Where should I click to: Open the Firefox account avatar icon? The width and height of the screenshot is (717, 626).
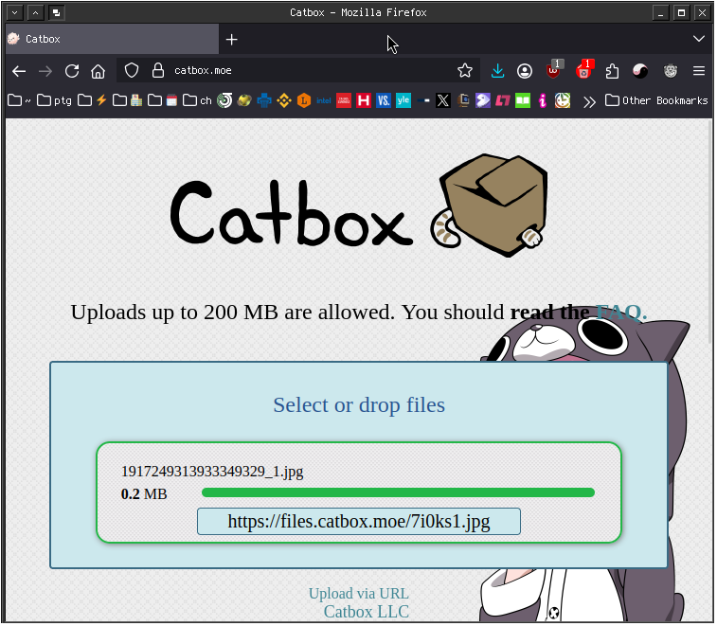pyautogui.click(x=525, y=71)
